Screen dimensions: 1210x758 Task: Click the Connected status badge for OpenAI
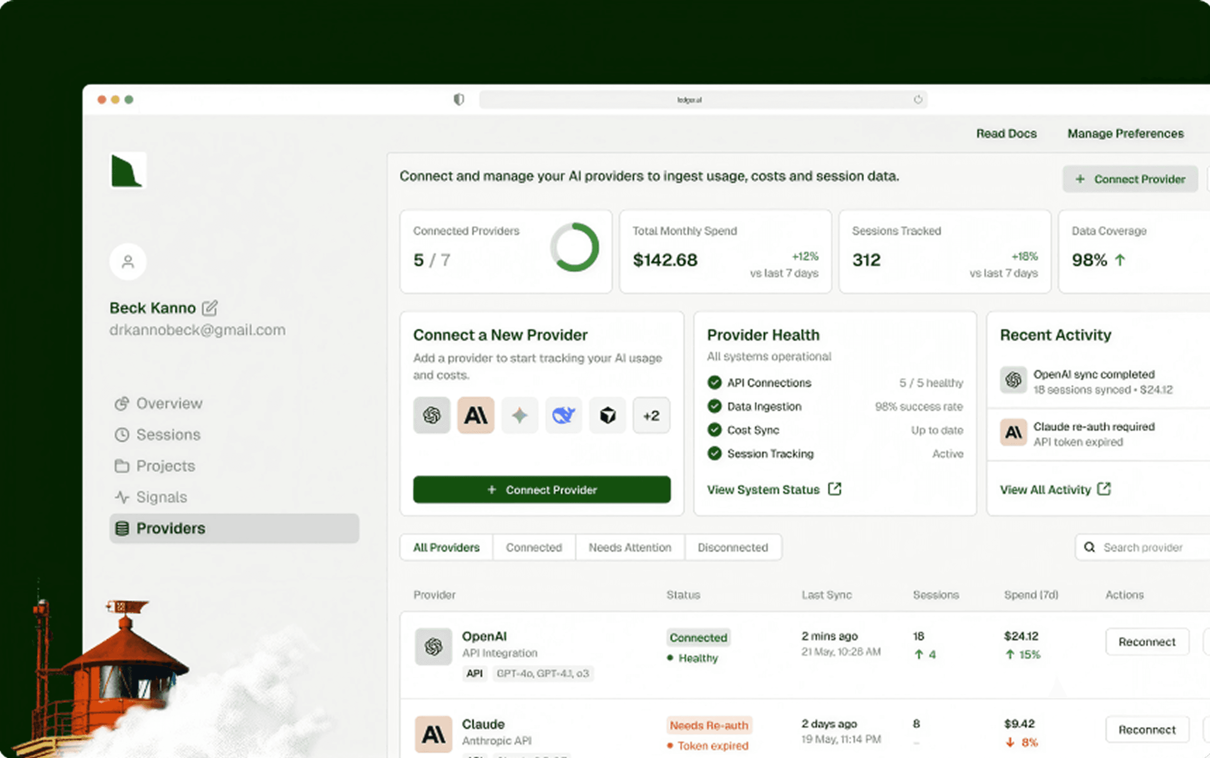tap(698, 638)
